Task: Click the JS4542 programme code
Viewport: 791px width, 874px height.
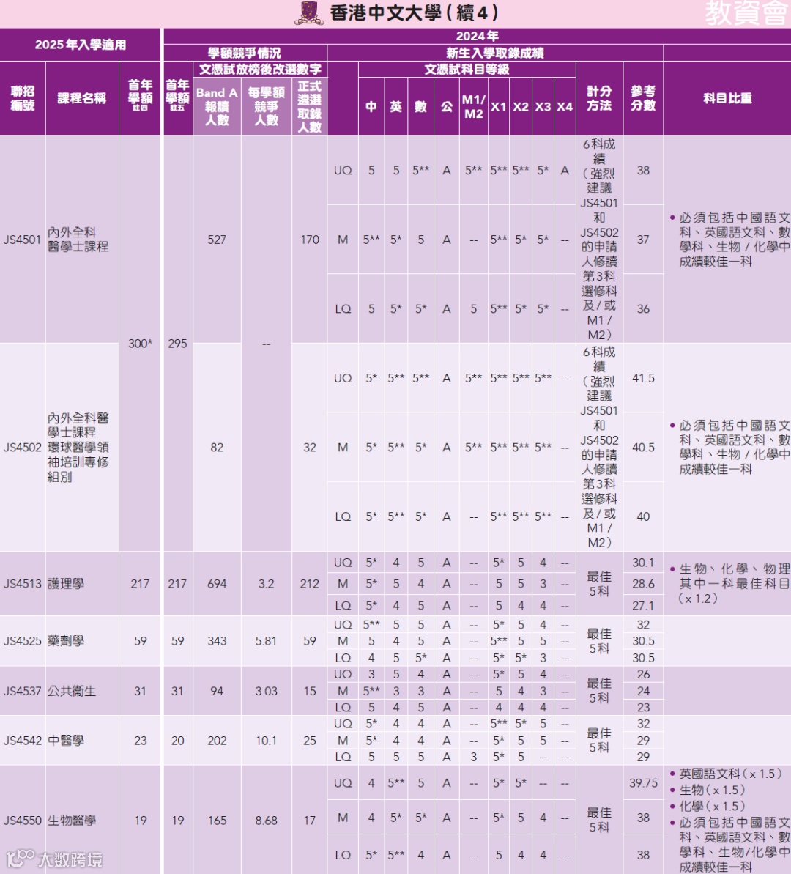Action: (x=22, y=741)
